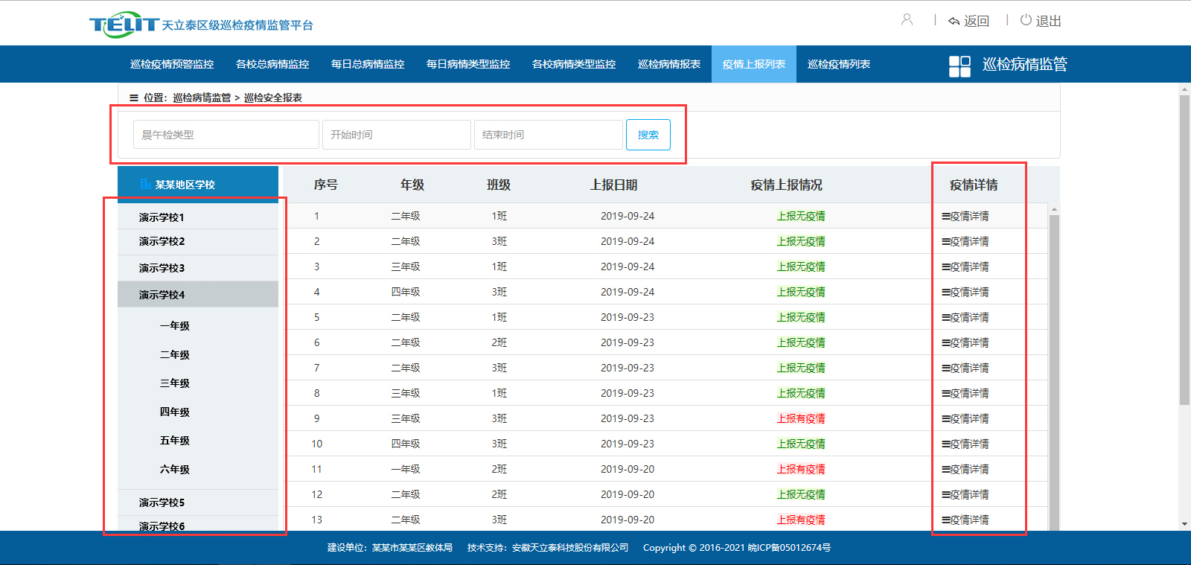The image size is (1191, 565).
Task: Expand 演示学校1 in the school tree
Action: 162,217
